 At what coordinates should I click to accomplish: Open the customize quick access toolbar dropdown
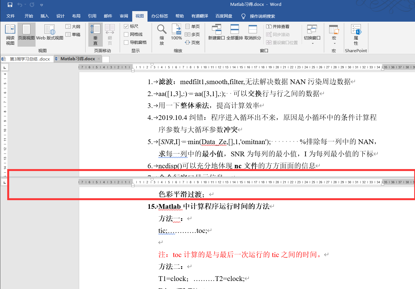42,5
